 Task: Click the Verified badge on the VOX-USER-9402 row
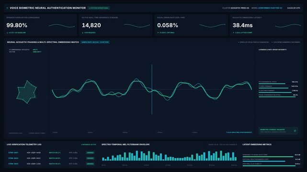coord(90,158)
